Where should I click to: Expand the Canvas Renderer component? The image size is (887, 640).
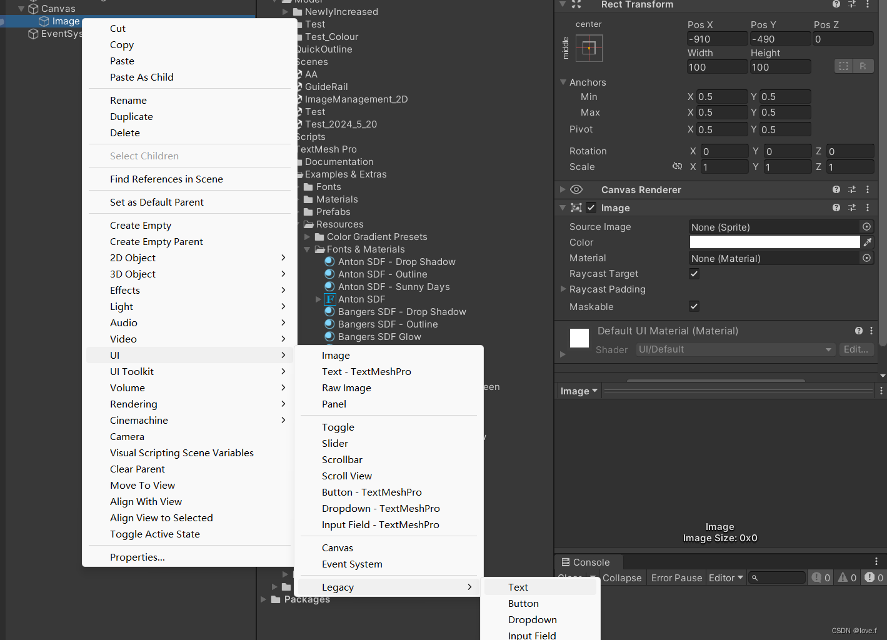tap(563, 189)
